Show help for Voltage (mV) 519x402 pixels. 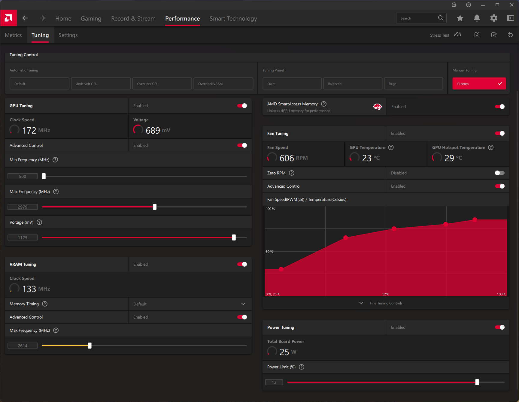pos(39,222)
